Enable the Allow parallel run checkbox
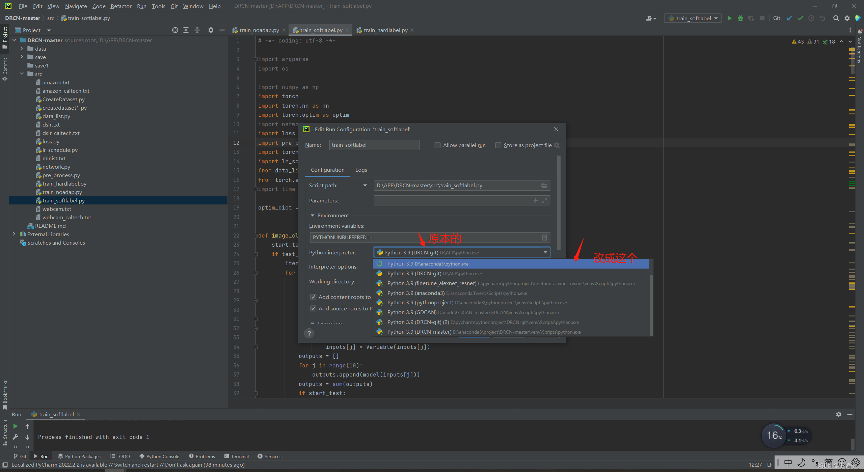864x472 pixels. click(437, 145)
